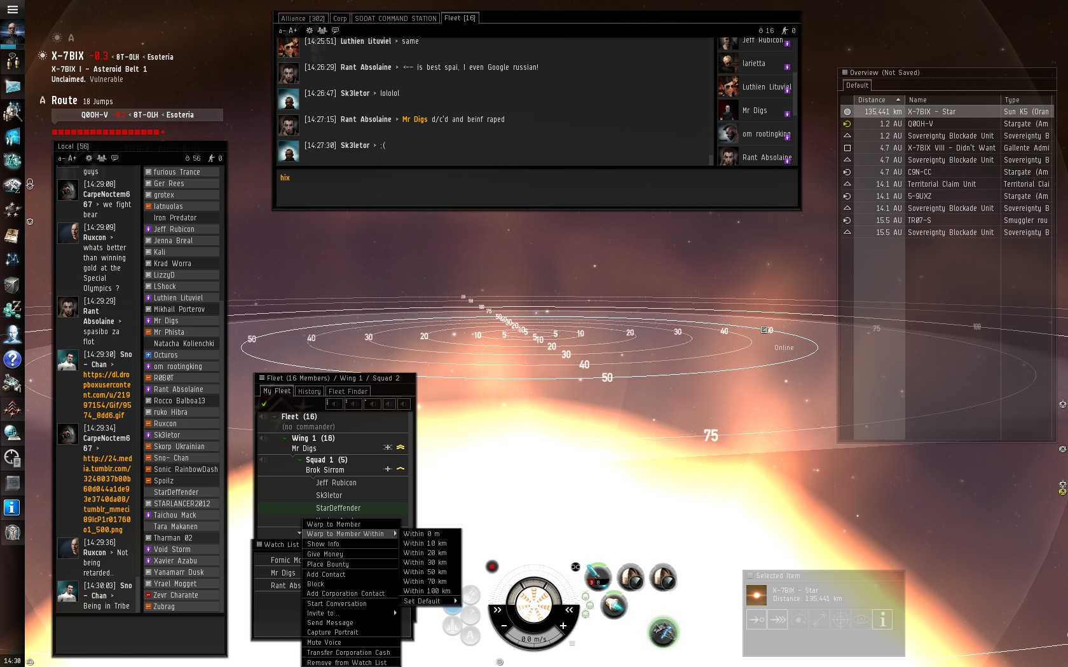Switch to the Alliance [302] chat tab
The height and width of the screenshot is (667, 1068).
point(303,18)
